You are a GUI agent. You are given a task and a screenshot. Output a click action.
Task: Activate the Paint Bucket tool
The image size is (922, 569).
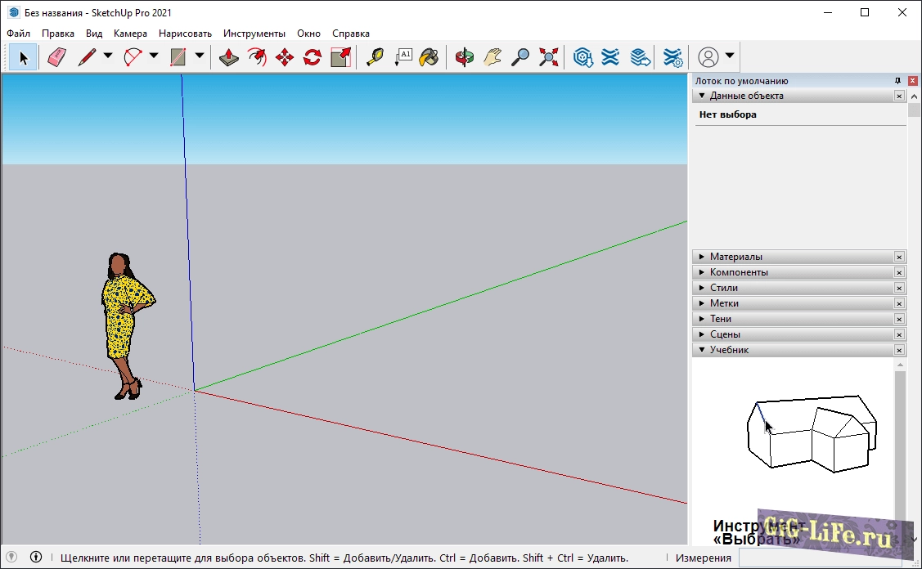coord(429,57)
